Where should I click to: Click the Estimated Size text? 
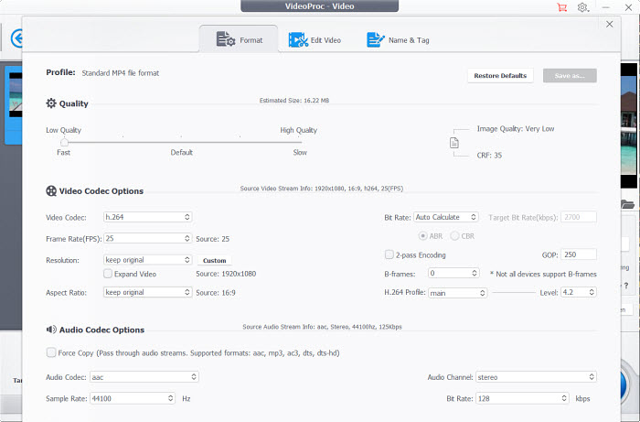[x=294, y=100]
